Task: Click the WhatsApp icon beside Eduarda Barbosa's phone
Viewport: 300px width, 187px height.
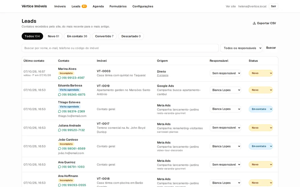Action: 60,95
